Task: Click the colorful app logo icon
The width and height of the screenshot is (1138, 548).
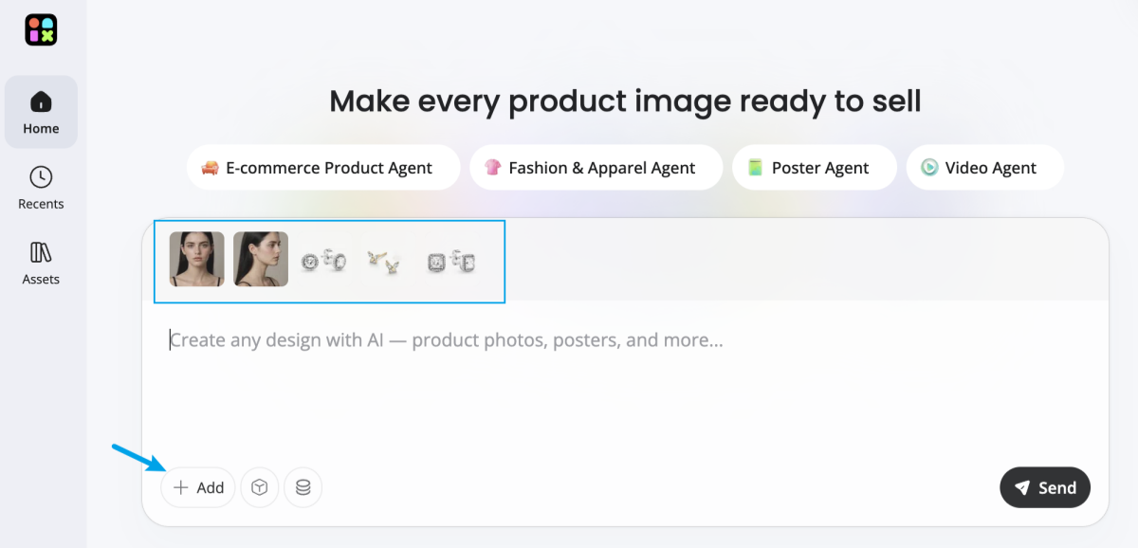Action: [41, 29]
